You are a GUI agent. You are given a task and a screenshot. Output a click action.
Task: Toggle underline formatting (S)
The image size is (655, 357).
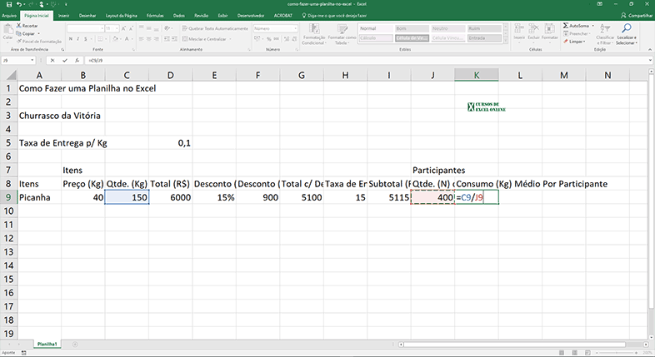pyautogui.click(x=86, y=39)
